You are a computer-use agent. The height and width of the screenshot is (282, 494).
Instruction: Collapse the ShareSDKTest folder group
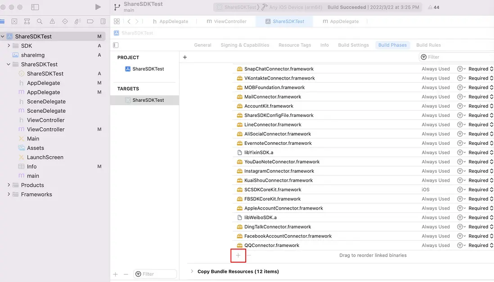point(9,64)
